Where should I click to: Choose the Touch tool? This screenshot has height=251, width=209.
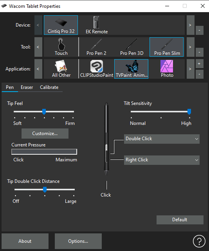coord(61,47)
